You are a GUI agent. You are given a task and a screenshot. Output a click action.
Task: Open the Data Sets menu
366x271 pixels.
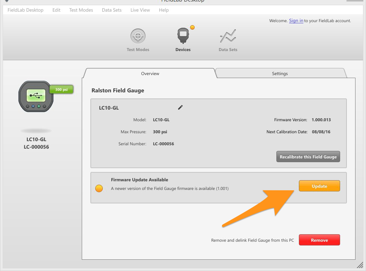[x=112, y=10]
